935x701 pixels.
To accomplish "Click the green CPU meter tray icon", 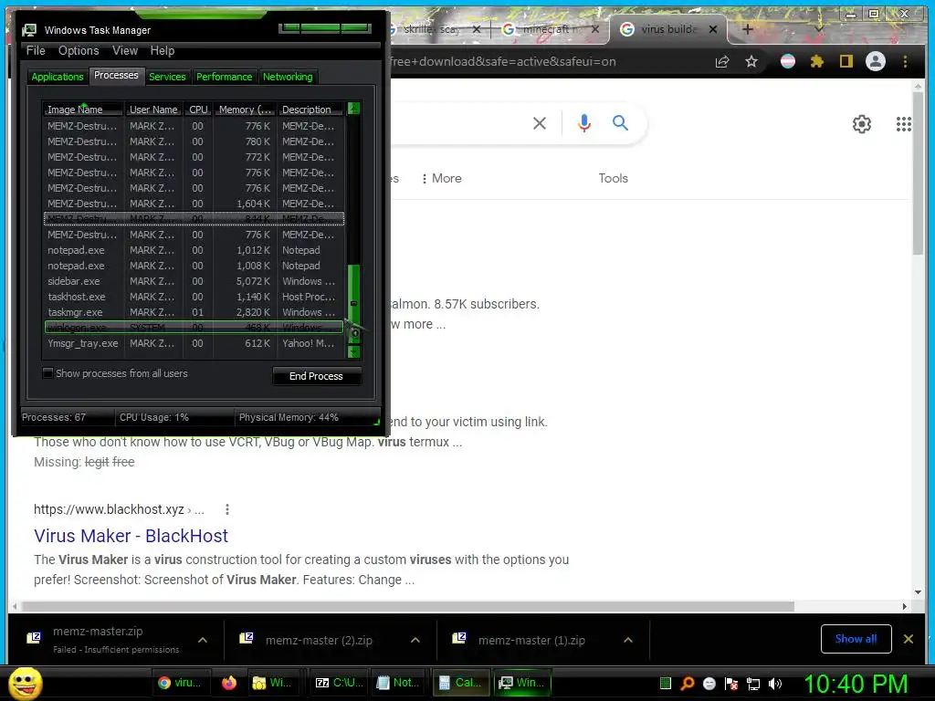I will pyautogui.click(x=666, y=684).
